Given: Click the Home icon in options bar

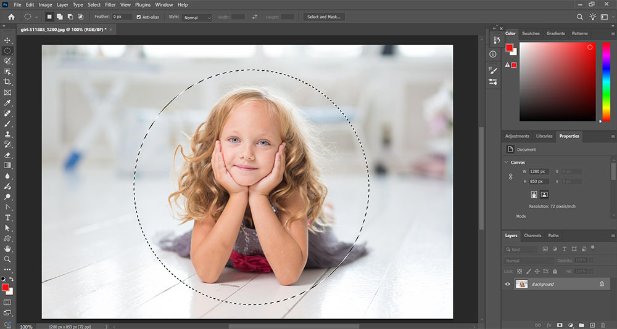Looking at the screenshot, I should pyautogui.click(x=10, y=17).
